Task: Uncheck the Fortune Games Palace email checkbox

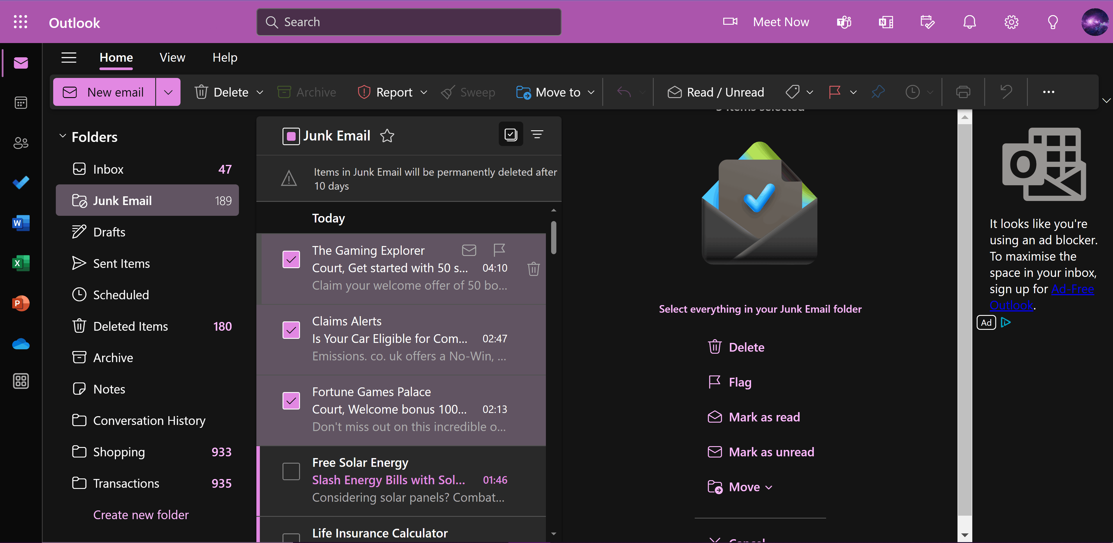Action: [291, 401]
